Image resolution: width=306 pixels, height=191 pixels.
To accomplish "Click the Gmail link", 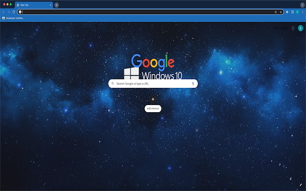I will pos(275,28).
